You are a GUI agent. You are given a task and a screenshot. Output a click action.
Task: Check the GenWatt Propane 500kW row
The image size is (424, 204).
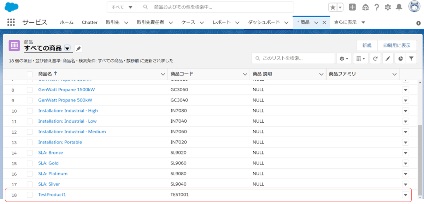tap(30, 100)
